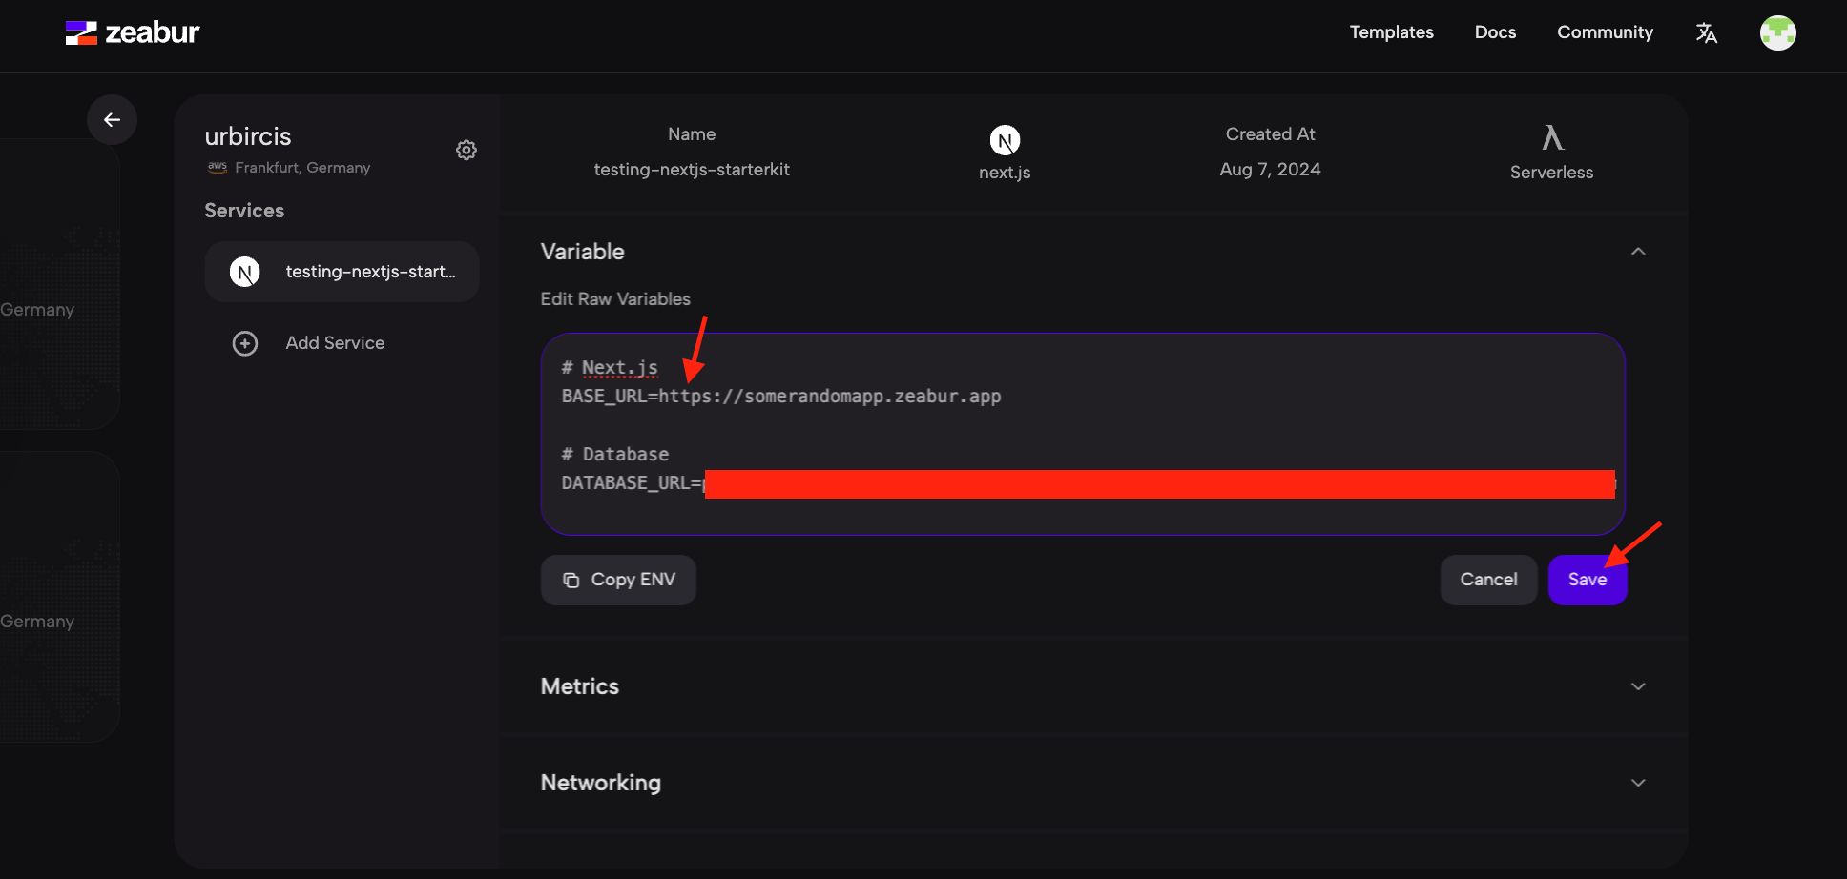Click the service name testing-nextjs-starterkit
Screen dimensions: 1847x879
(x=692, y=170)
